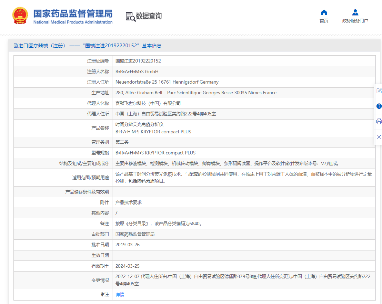This screenshot has height=304, width=382.
Task: Select approval date 2019-03-26
Action: [x=128, y=245]
